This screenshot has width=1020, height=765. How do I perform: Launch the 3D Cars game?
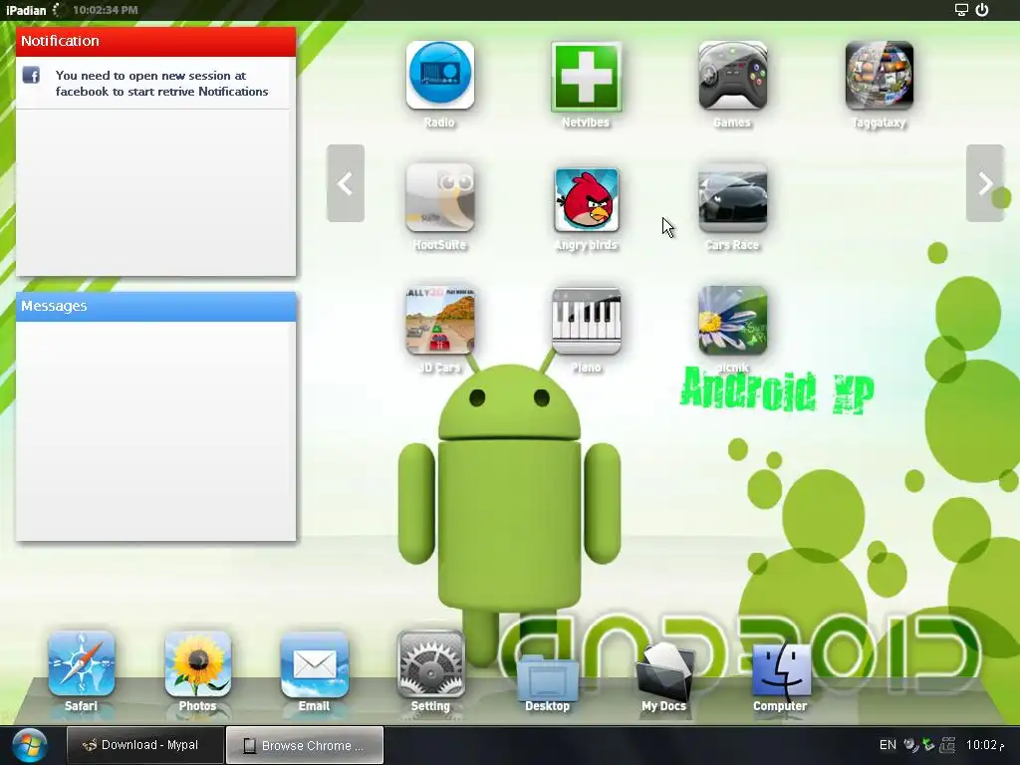click(x=439, y=321)
